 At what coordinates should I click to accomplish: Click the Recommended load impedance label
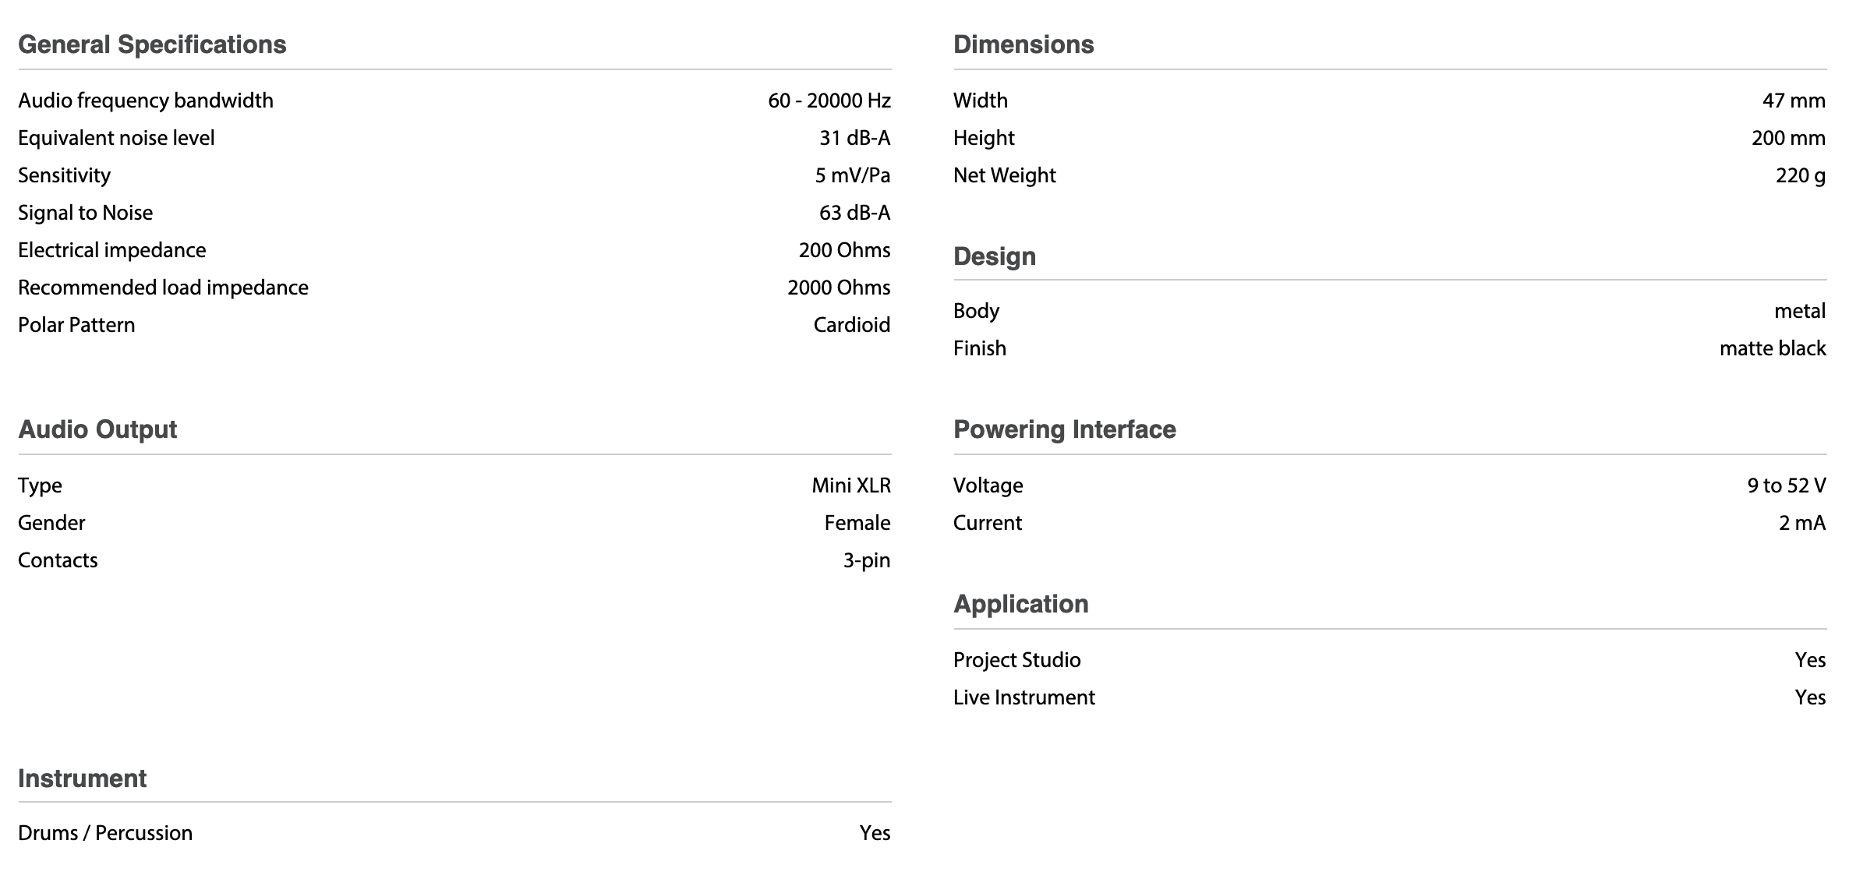pyautogui.click(x=163, y=288)
